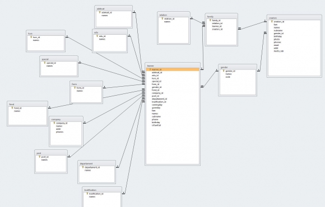Click the special table title bar
The height and width of the screenshot is (207, 325).
tap(59, 59)
